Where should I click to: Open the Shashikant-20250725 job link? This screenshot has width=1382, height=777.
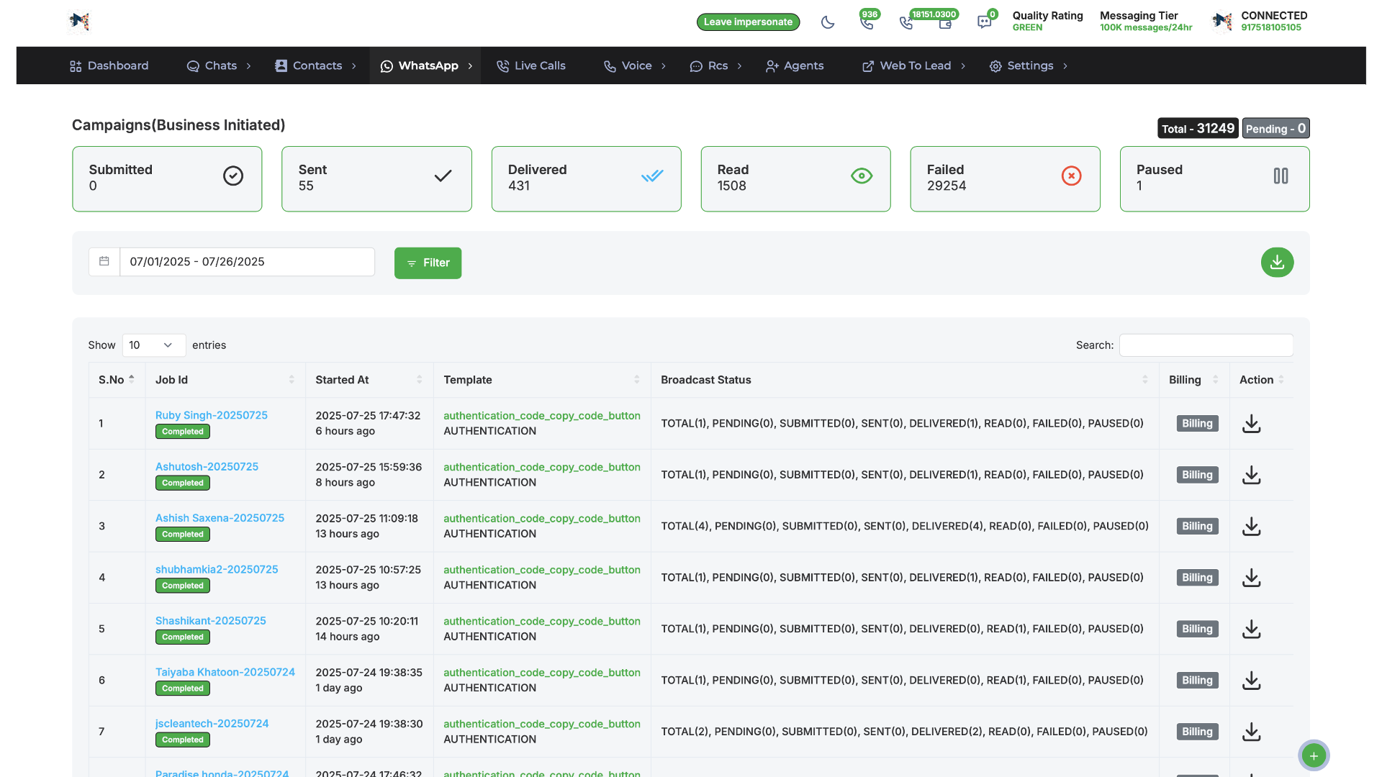210,621
